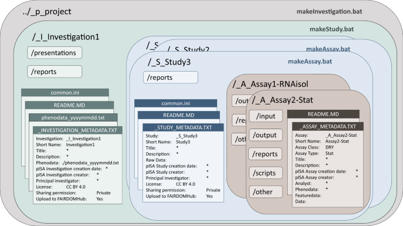
Task: Select the /output folder in Assay2-Stat
Action: 266,135
